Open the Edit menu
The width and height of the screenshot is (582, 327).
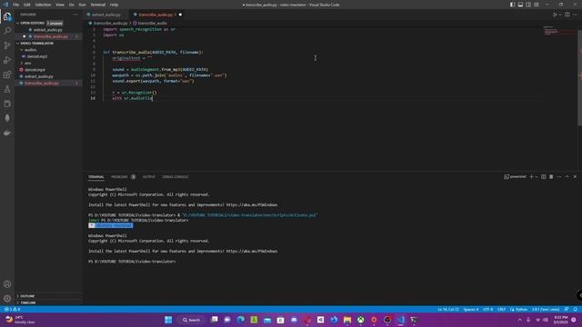tap(26, 5)
